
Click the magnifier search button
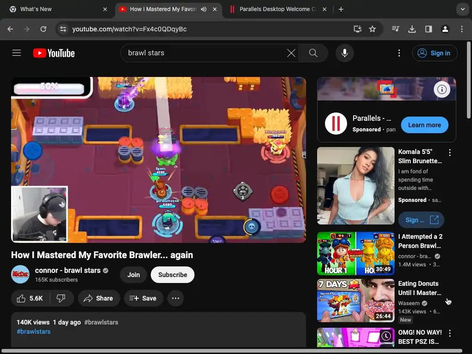click(313, 53)
